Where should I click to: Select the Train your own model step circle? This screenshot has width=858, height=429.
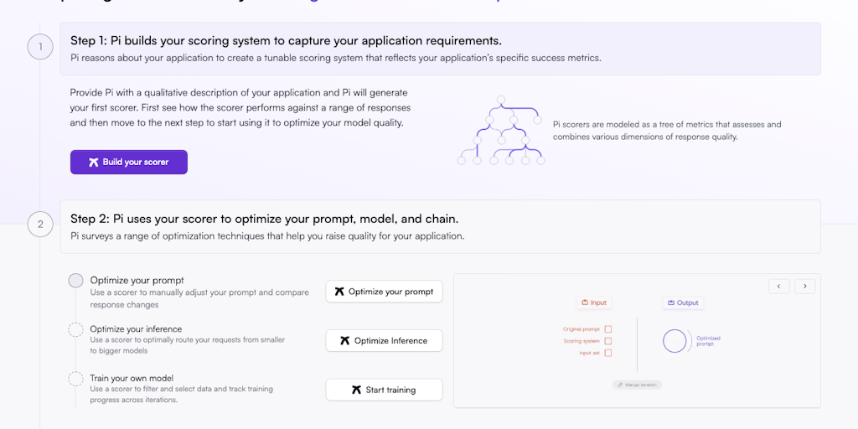(x=76, y=379)
